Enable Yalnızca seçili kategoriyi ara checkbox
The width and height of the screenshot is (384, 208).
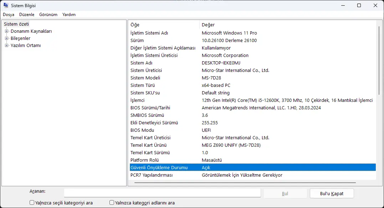(32, 203)
